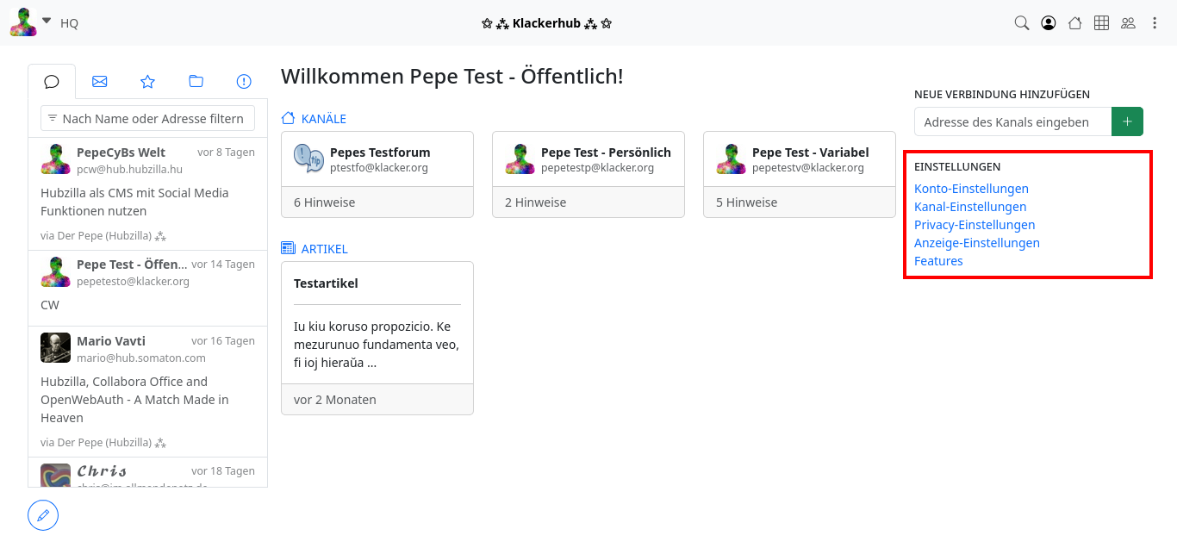Viewport: 1177px width, 554px height.
Task: Add connection with the green plus button
Action: (1127, 121)
